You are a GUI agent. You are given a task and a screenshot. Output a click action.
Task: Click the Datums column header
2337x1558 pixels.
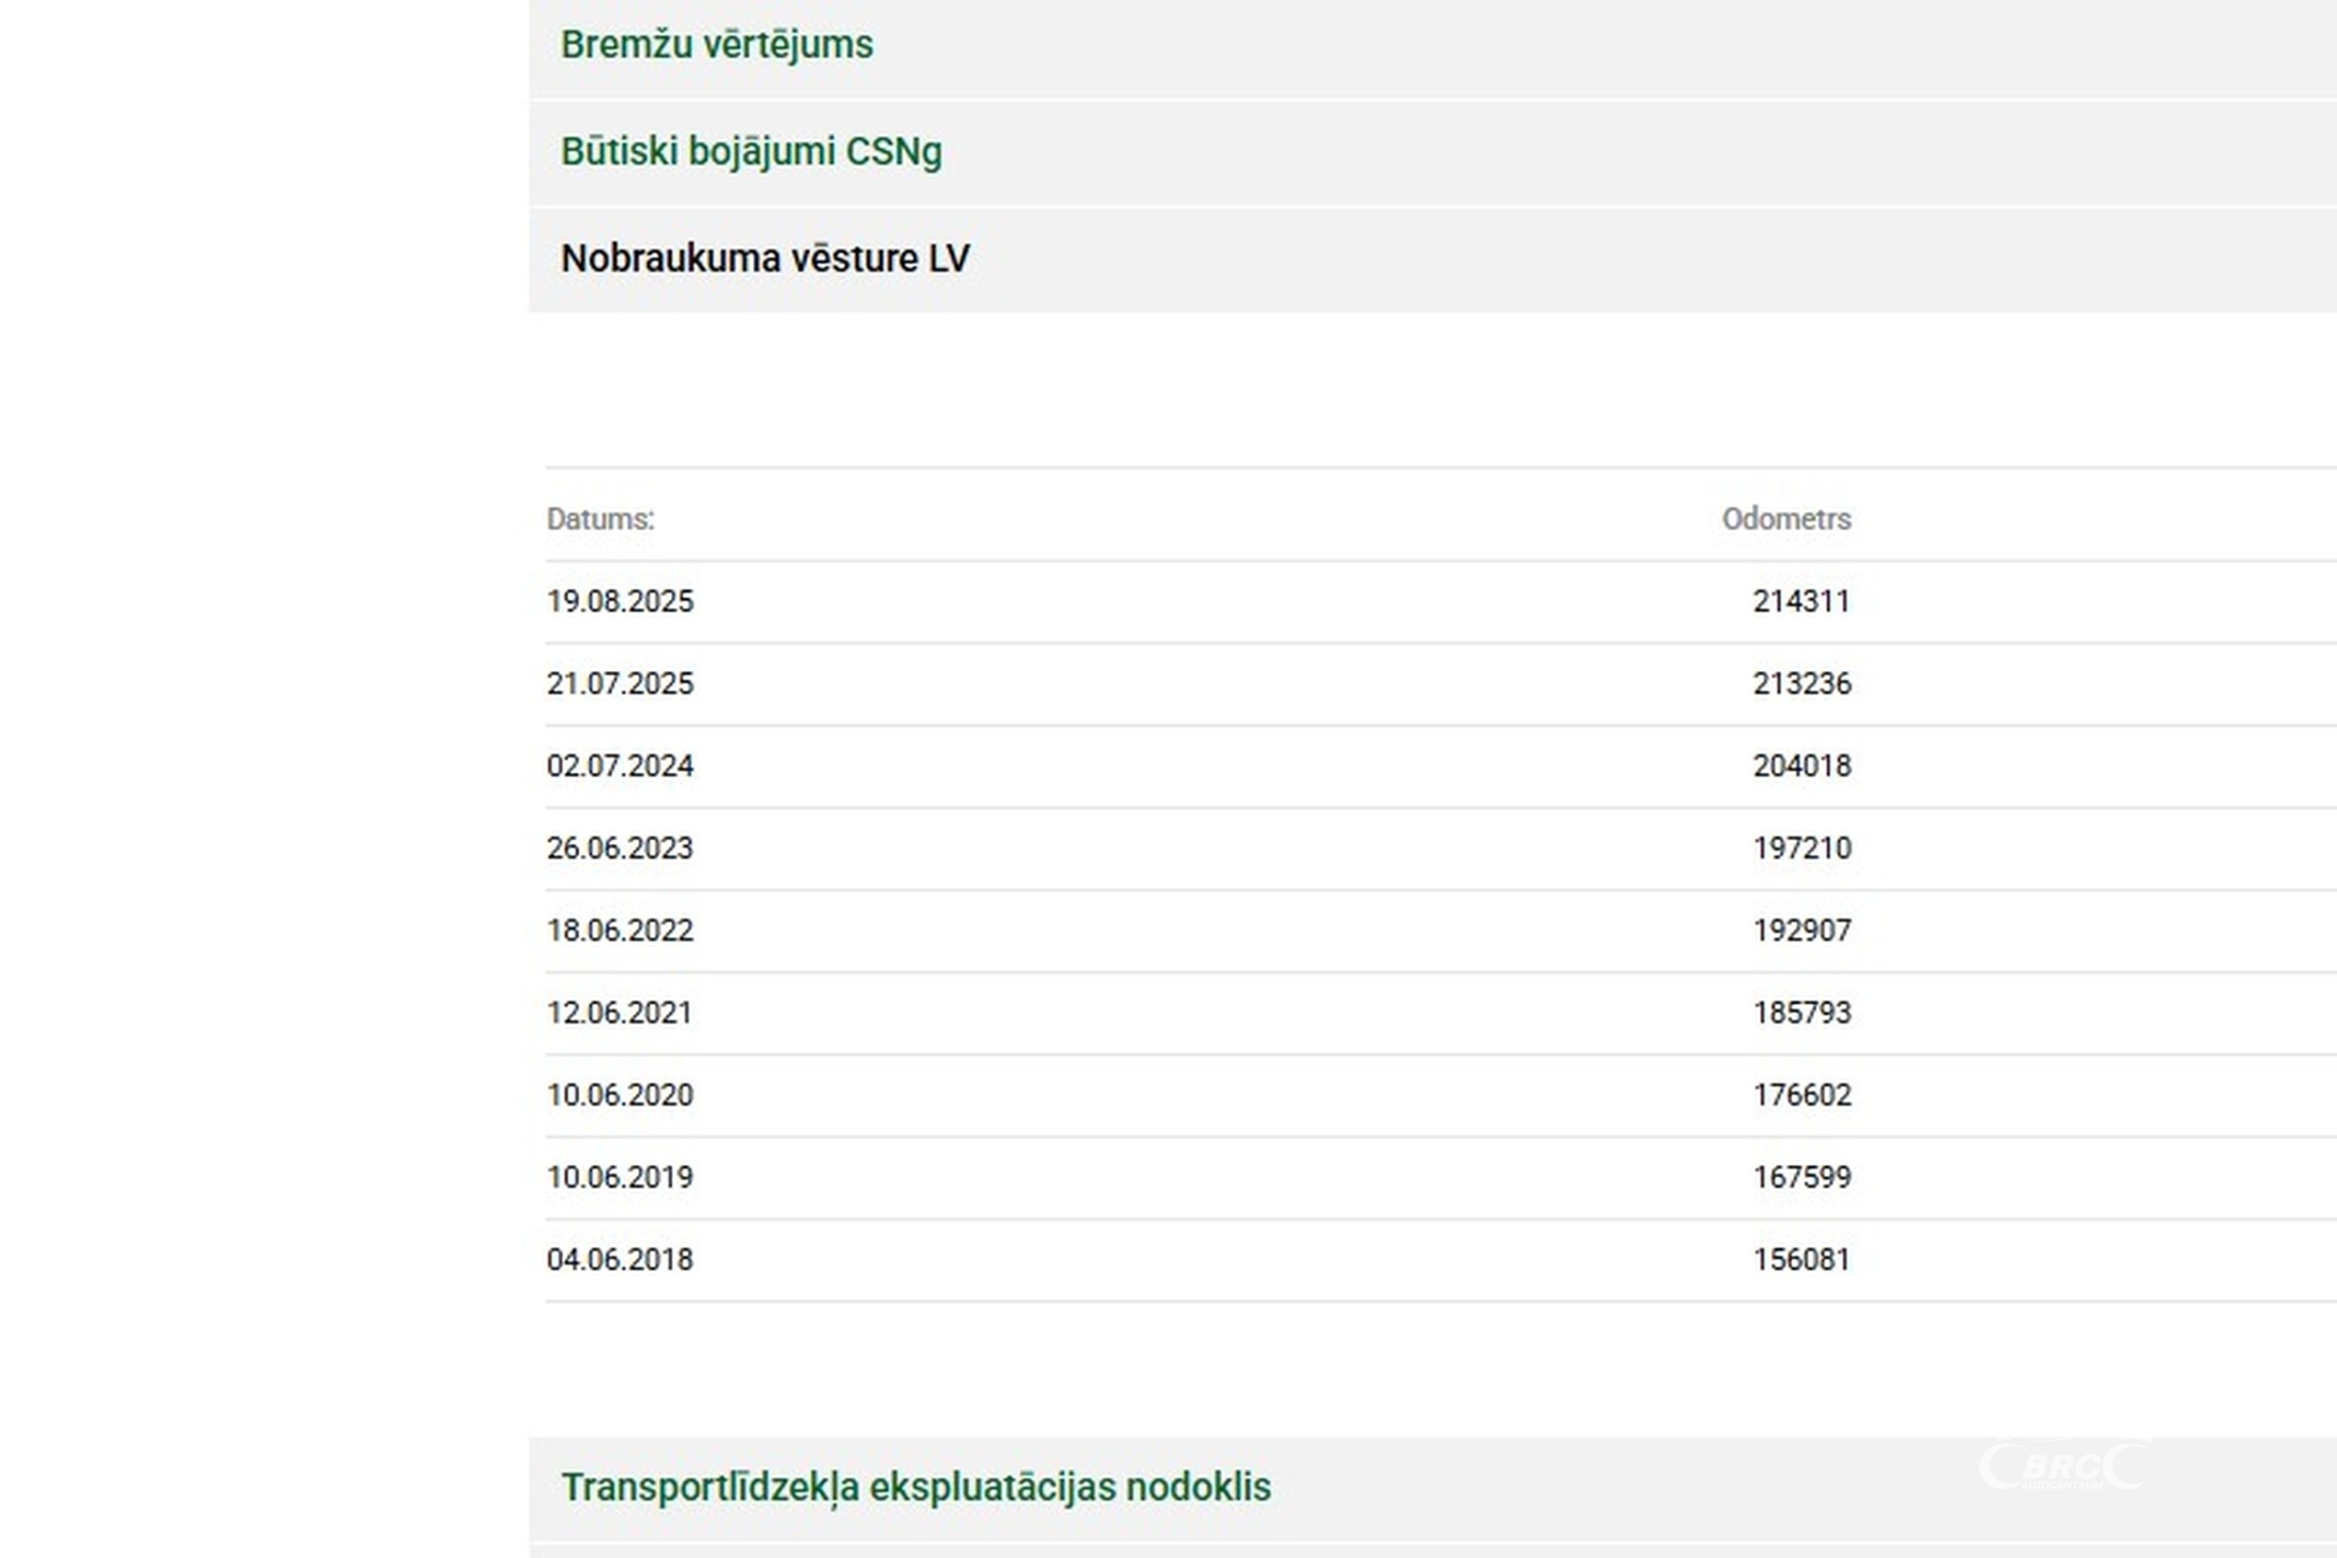pyautogui.click(x=600, y=519)
